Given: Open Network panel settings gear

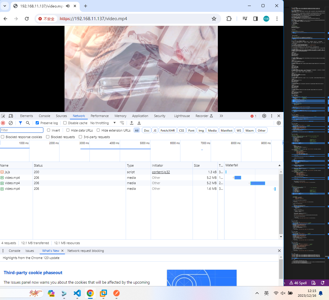Looking at the screenshot, I should (x=279, y=123).
